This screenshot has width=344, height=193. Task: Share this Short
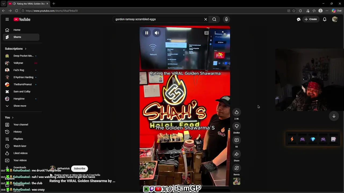(x=236, y=154)
